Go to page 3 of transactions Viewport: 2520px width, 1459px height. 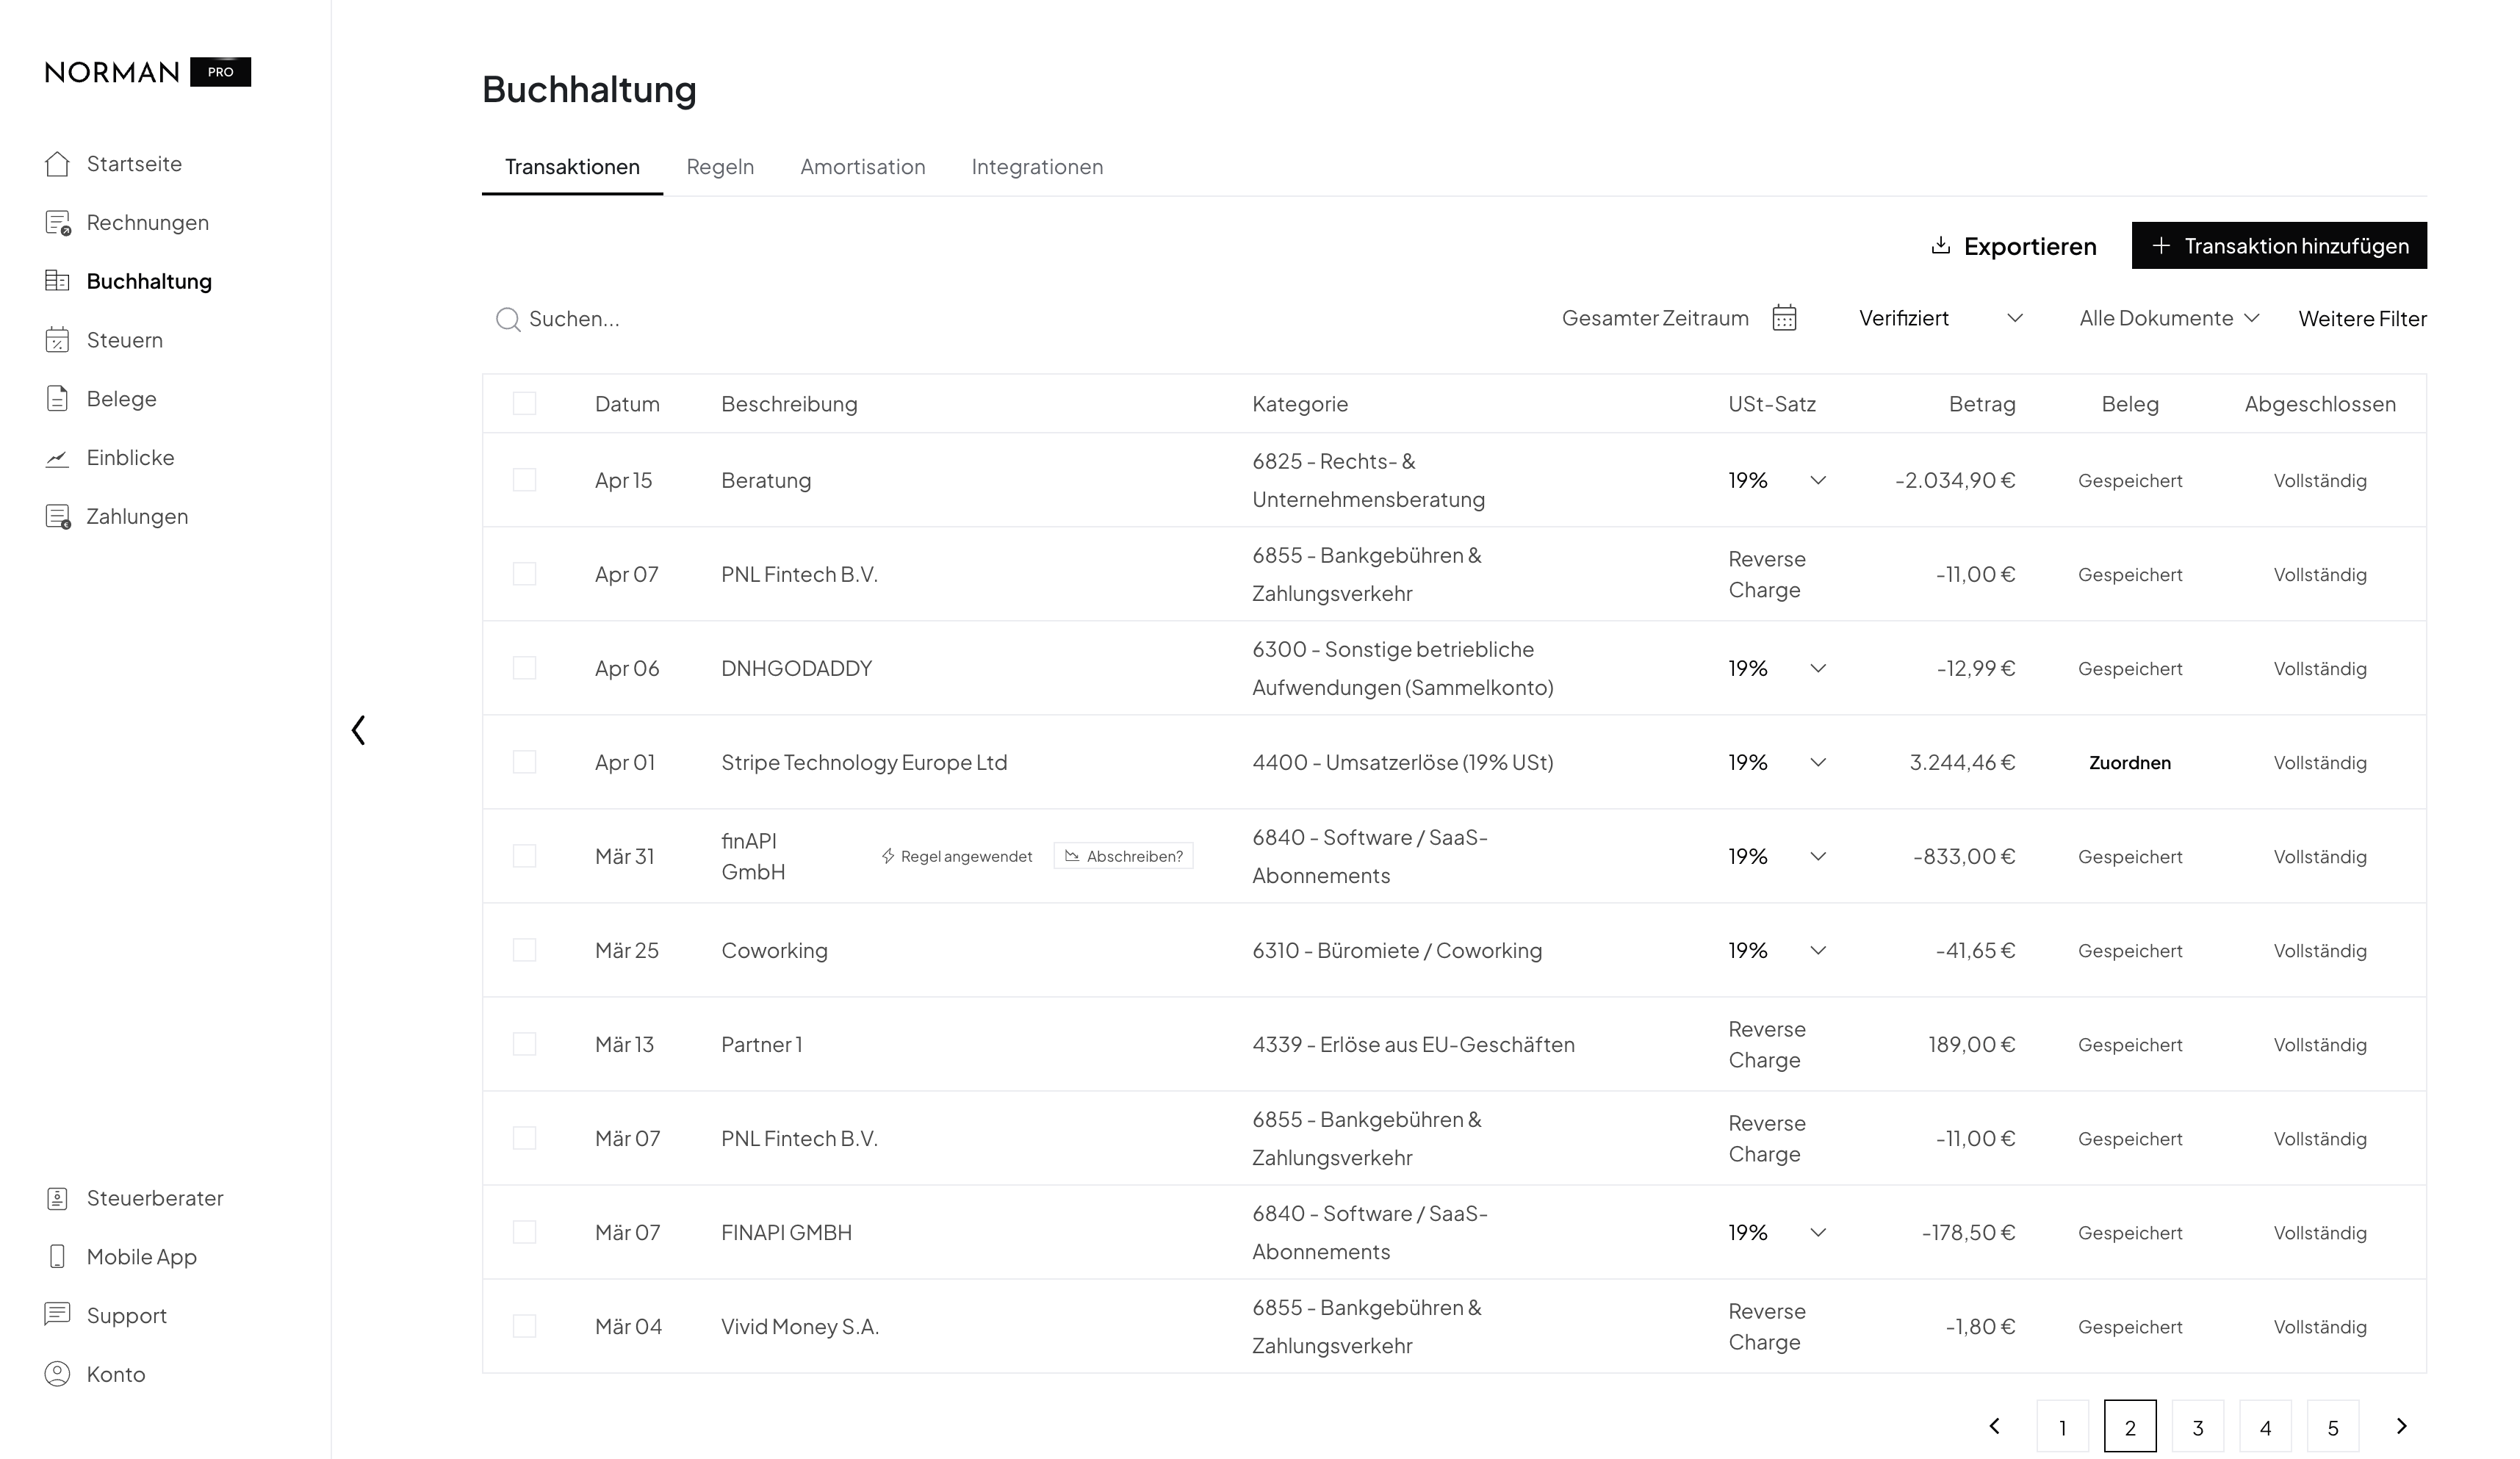pyautogui.click(x=2197, y=1427)
